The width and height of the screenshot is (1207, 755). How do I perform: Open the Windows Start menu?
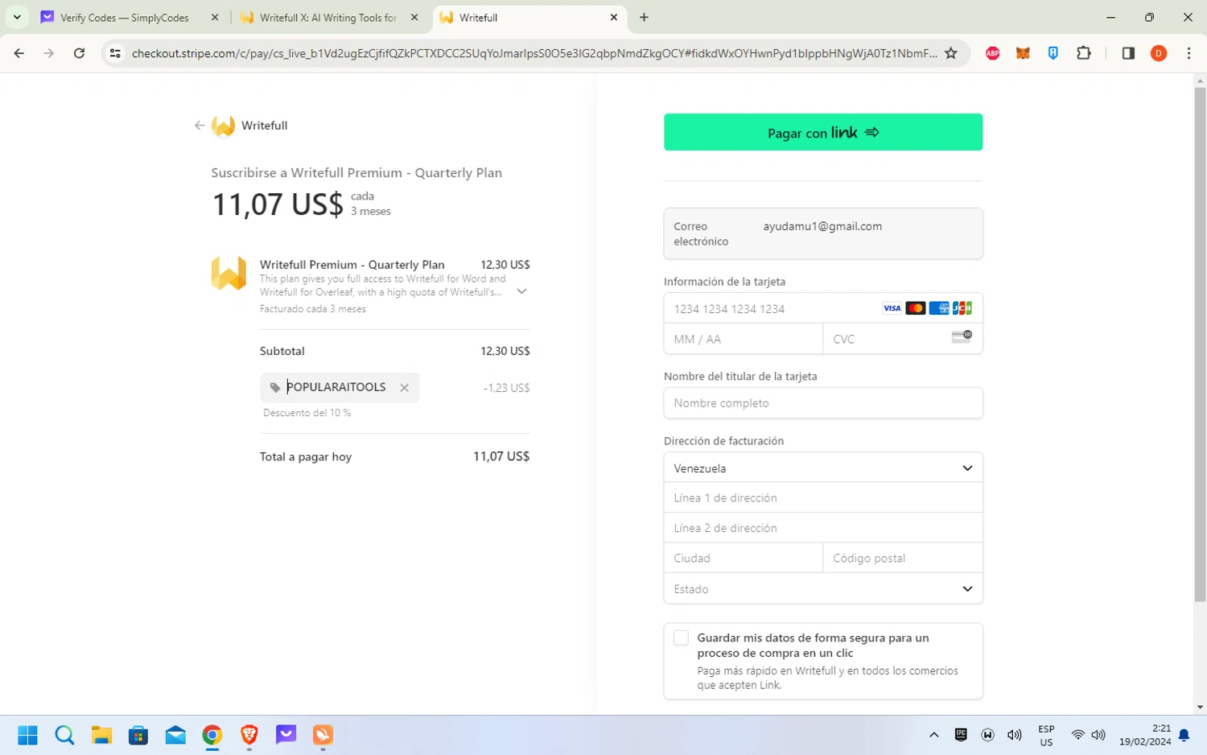pyautogui.click(x=27, y=735)
